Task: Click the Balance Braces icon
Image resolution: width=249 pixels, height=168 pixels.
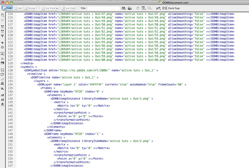Action: point(2,47)
